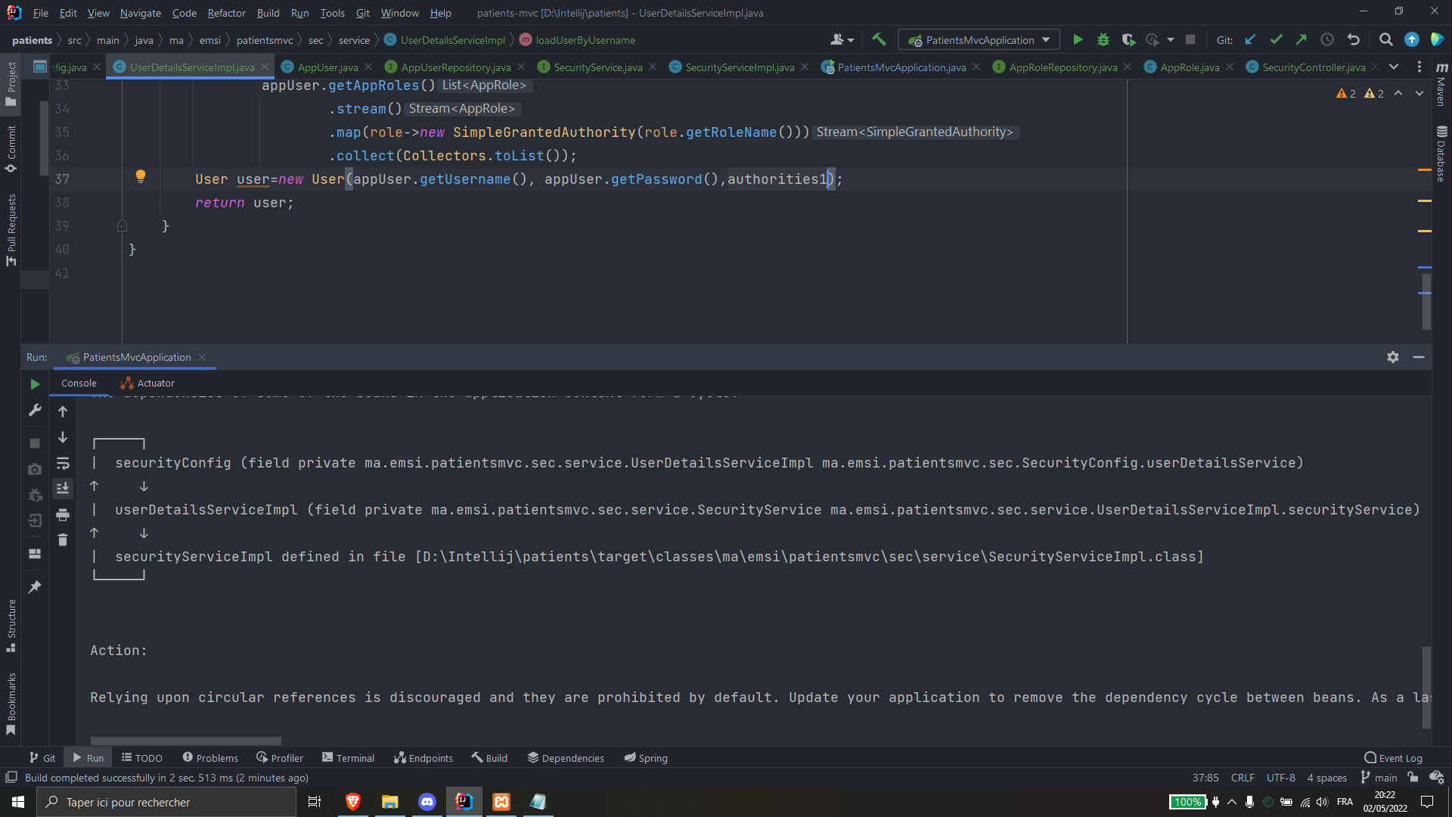
Task: Show hidden editor tabs with the chevron
Action: 1395,67
